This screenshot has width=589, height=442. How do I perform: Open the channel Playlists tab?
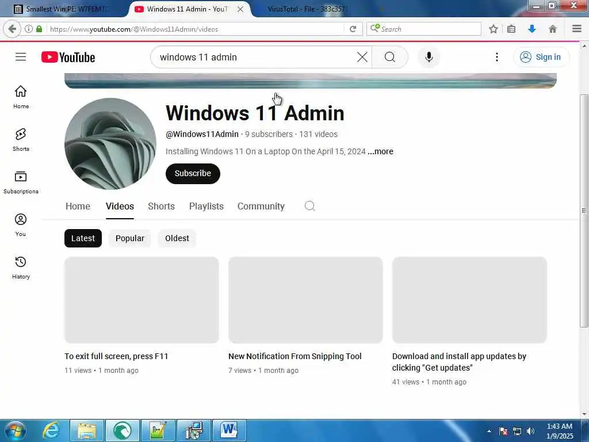[x=206, y=207]
